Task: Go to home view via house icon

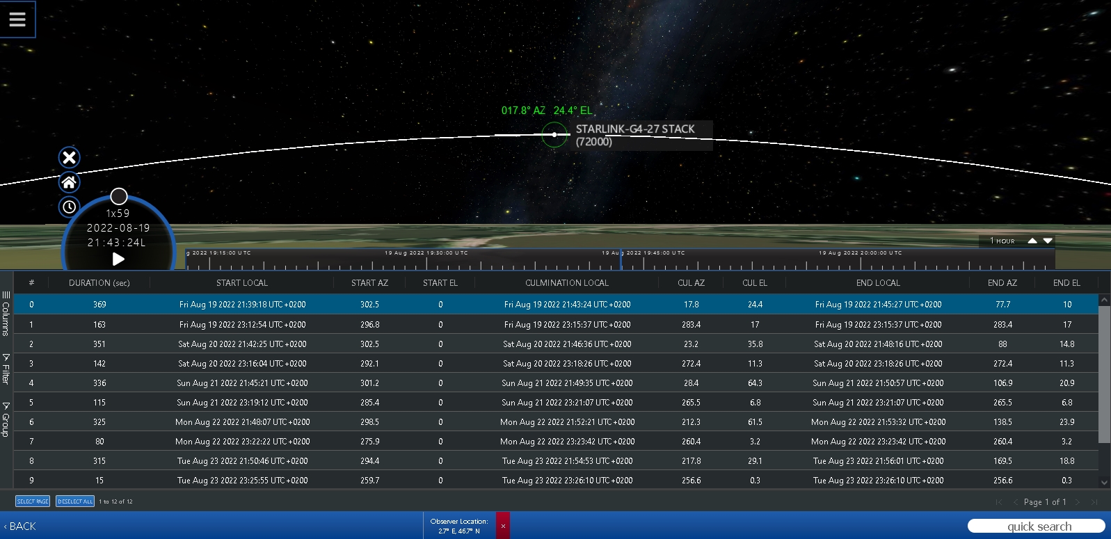Action: coord(69,182)
